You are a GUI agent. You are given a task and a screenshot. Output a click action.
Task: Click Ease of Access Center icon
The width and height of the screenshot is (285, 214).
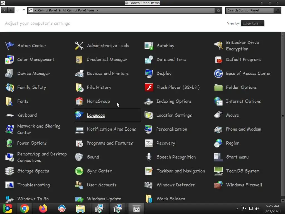coord(218,74)
